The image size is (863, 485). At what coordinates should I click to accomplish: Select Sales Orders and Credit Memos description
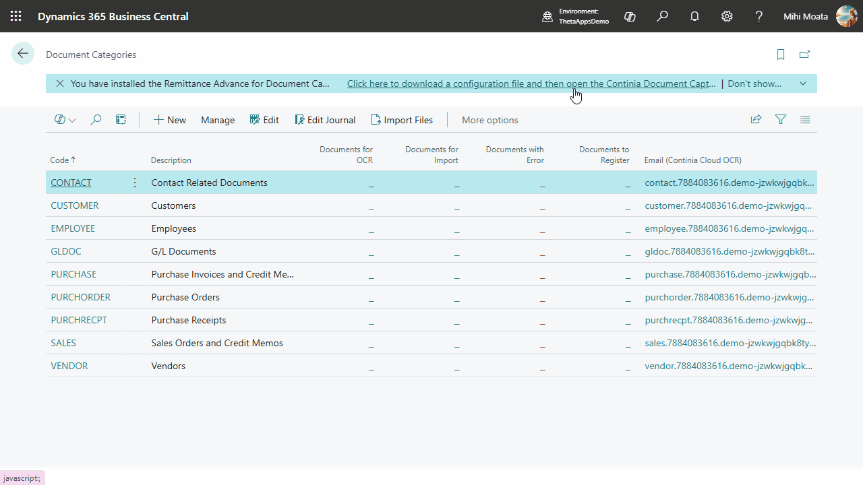(x=217, y=343)
